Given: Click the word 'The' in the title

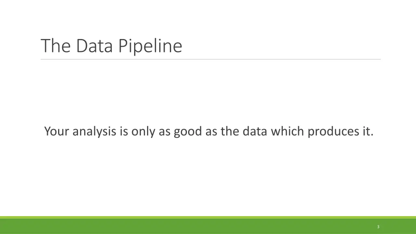Looking at the screenshot, I should [x=56, y=46].
